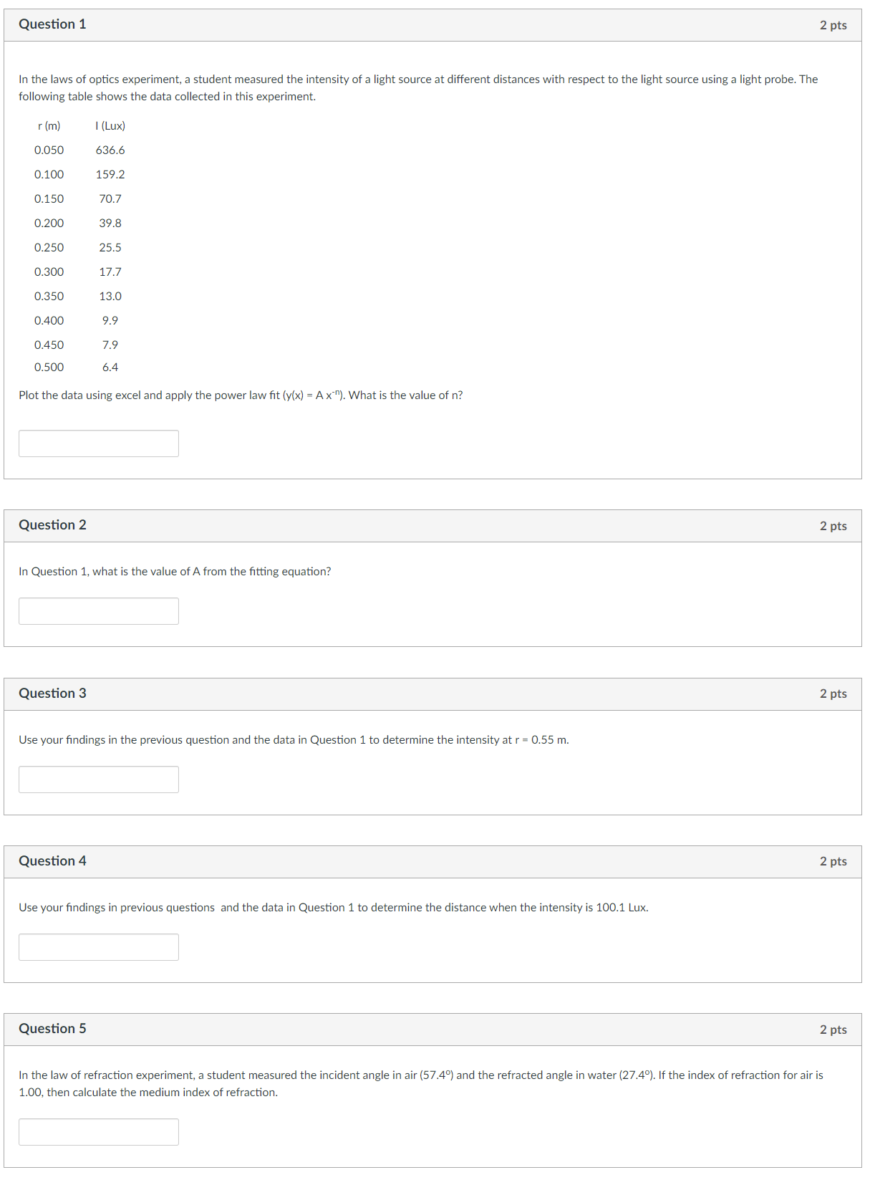
Task: Click the distance value "0.350"
Action: pos(49,297)
